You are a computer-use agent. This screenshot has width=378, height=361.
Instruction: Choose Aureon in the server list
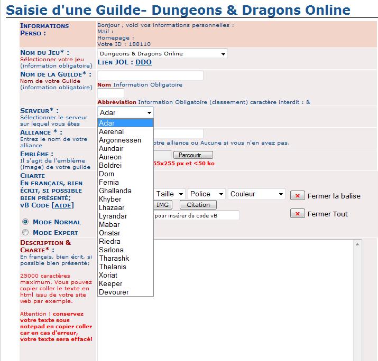coord(125,157)
